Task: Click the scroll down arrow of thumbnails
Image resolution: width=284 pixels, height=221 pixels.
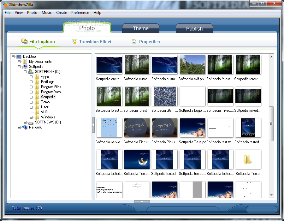Action: click(x=271, y=195)
